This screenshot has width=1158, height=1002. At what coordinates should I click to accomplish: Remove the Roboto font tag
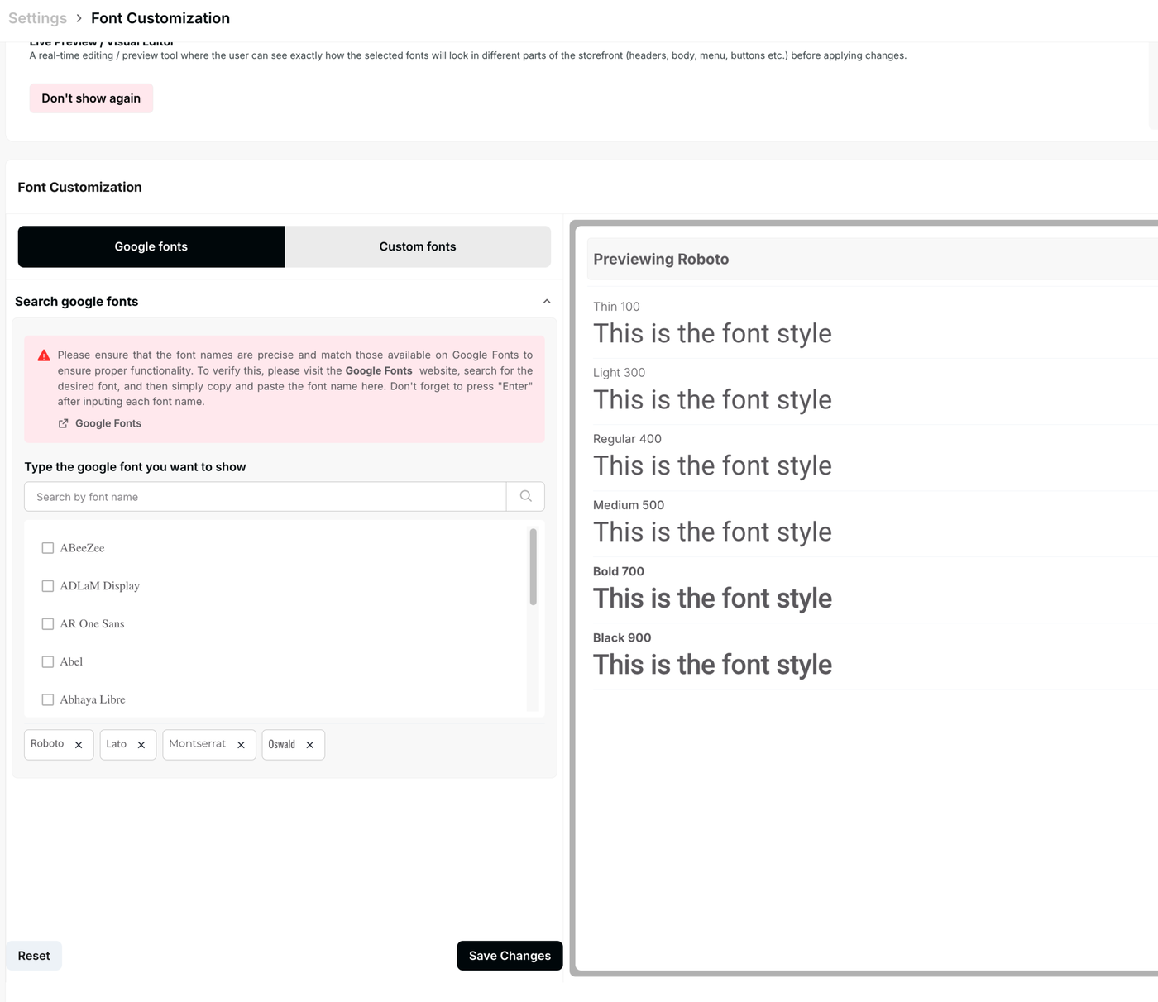[79, 745]
